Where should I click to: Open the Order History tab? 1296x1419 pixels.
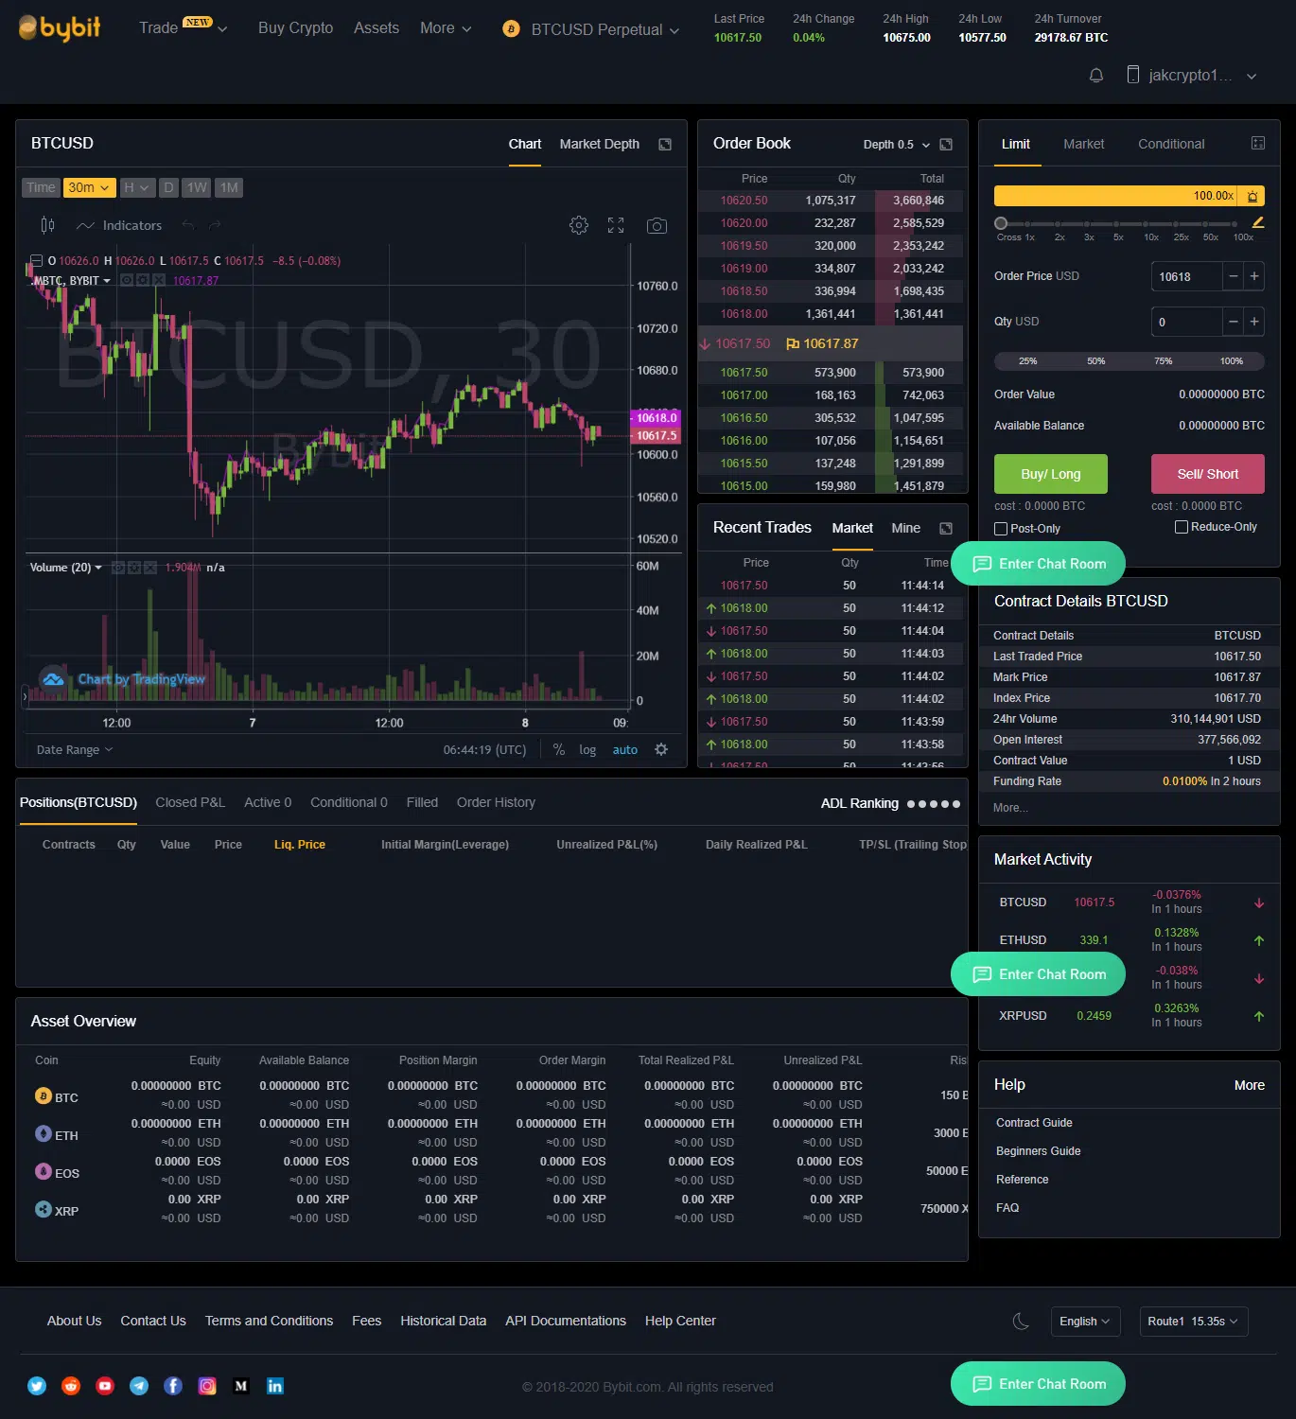[x=496, y=802]
